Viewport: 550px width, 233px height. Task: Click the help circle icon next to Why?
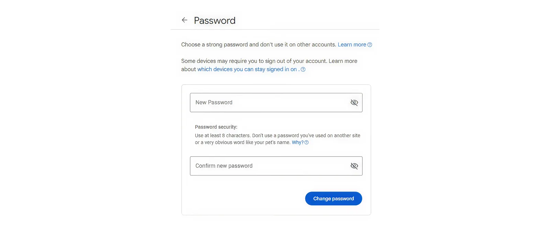pos(307,143)
